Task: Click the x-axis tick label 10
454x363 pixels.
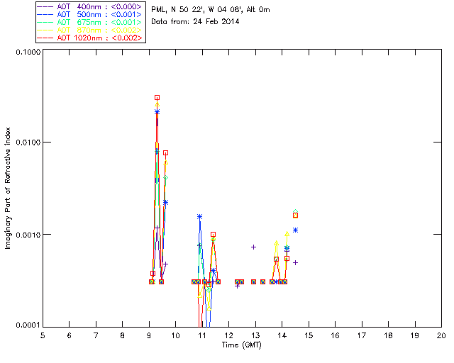Action: click(x=175, y=335)
